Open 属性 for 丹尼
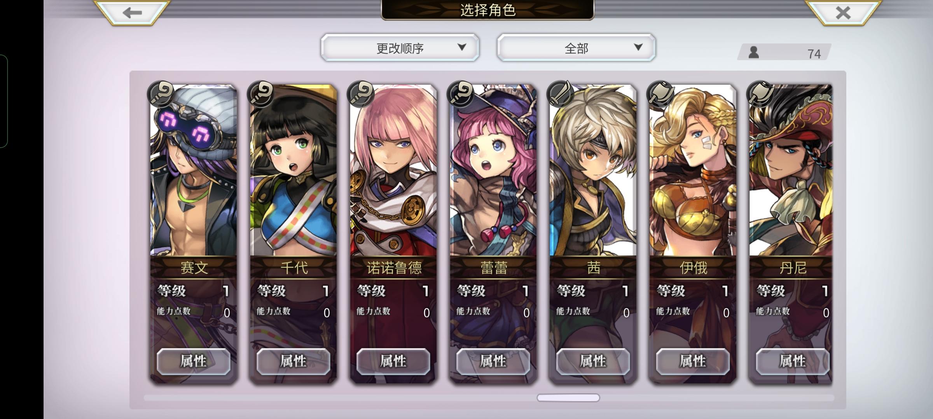 (792, 362)
